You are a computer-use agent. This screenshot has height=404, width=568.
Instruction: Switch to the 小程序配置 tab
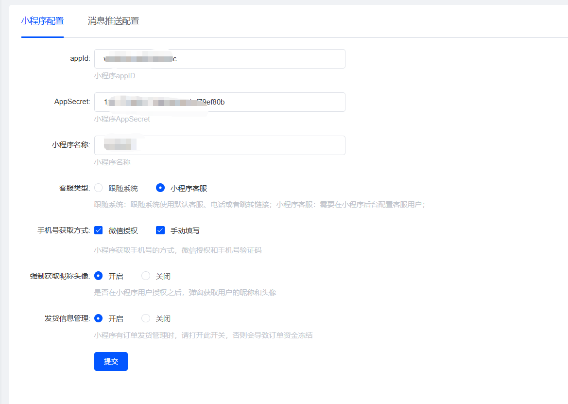[42, 21]
